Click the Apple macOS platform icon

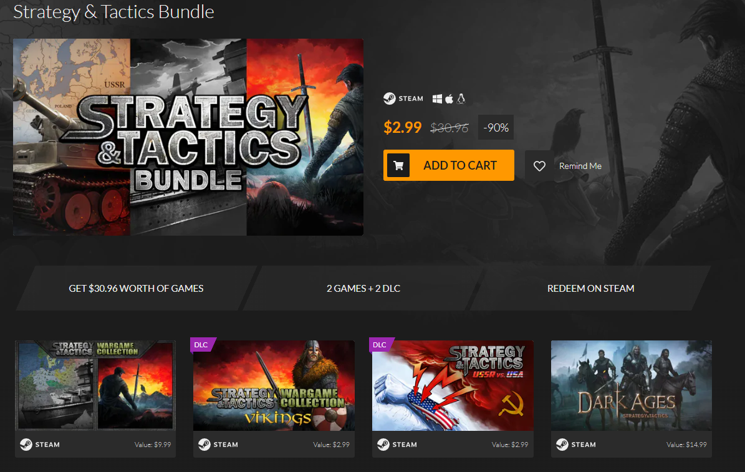449,99
